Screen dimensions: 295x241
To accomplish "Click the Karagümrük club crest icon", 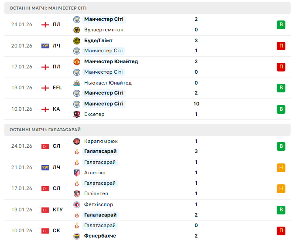I will click(x=77, y=141).
